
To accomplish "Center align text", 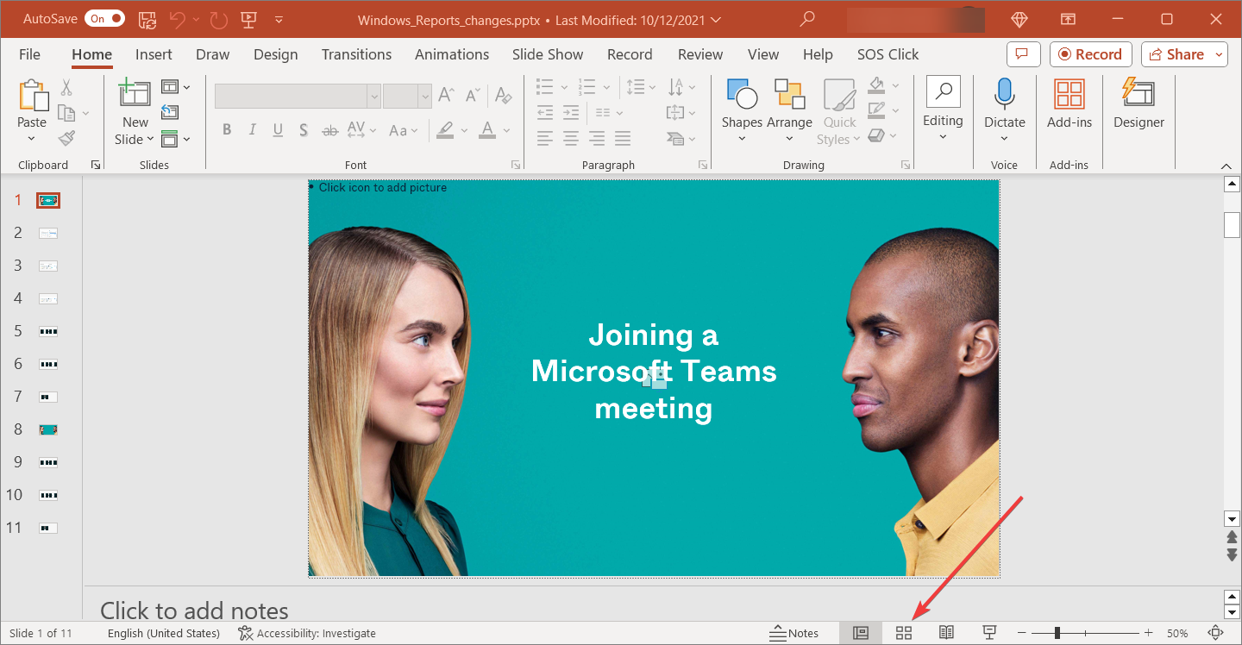I will click(x=571, y=138).
